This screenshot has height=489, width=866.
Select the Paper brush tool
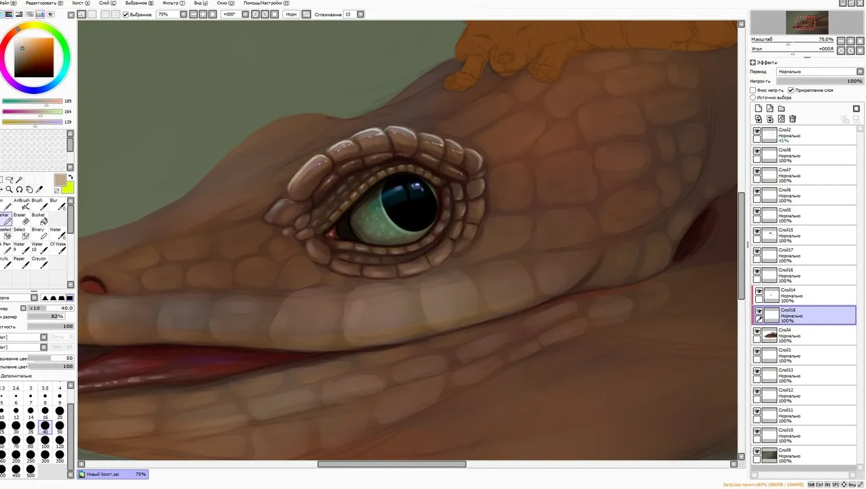click(x=22, y=263)
